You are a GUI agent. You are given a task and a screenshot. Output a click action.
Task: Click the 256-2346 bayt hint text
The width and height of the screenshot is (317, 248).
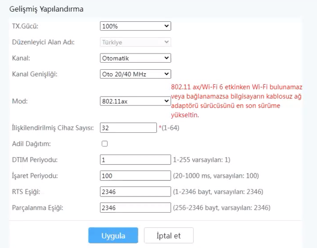pyautogui.click(x=221, y=208)
